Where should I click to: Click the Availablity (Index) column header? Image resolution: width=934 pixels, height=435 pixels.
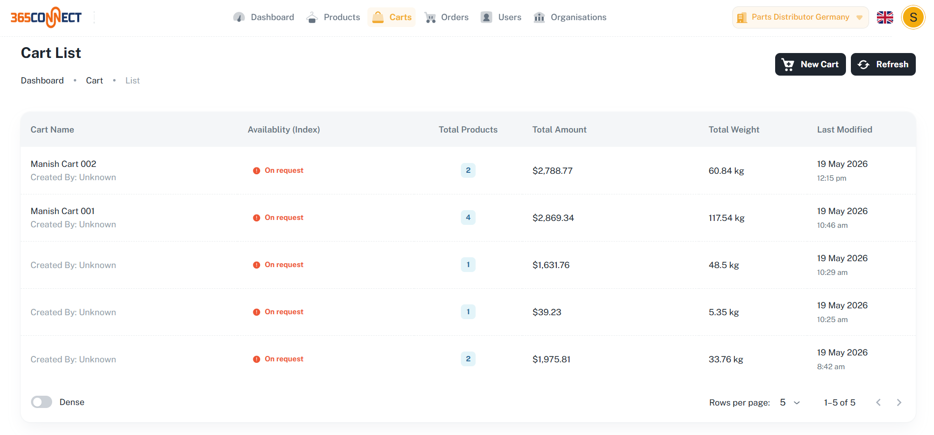(284, 130)
